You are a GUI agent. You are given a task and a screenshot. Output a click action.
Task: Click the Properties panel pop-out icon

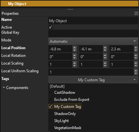tap(136, 13)
